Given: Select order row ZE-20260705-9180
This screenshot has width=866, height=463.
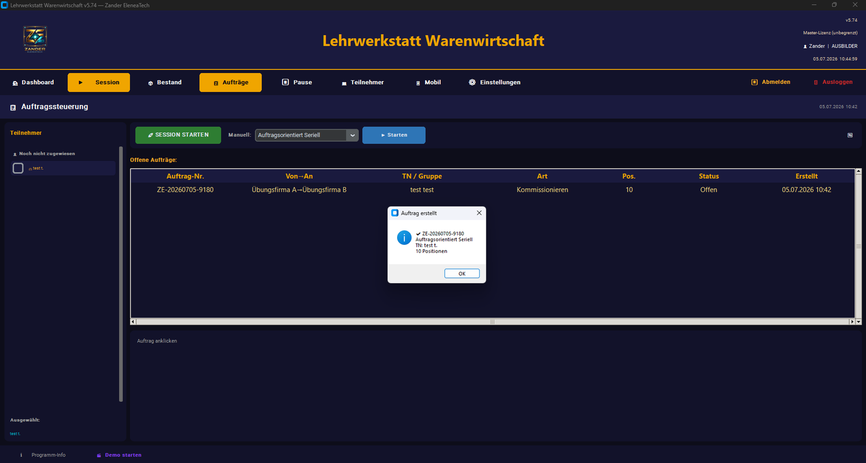Looking at the screenshot, I should click(492, 190).
